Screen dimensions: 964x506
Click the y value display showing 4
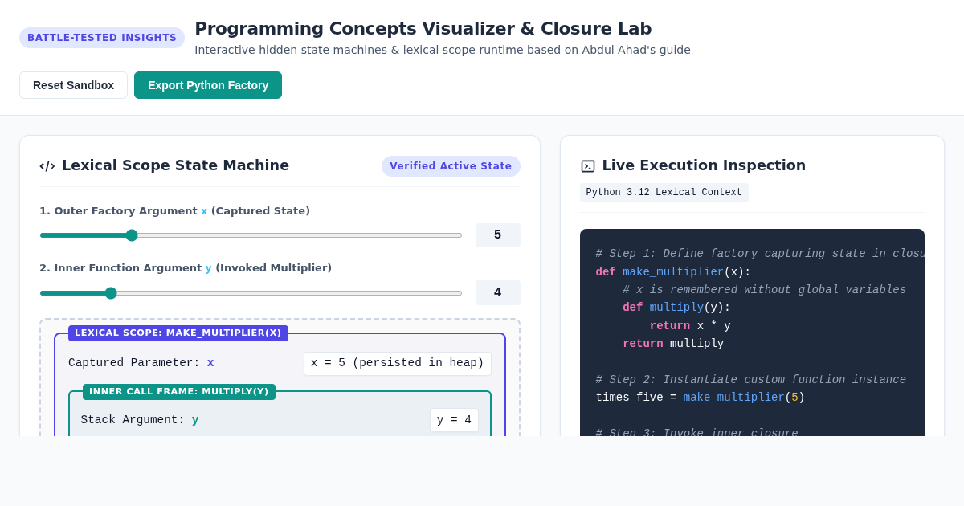point(498,292)
